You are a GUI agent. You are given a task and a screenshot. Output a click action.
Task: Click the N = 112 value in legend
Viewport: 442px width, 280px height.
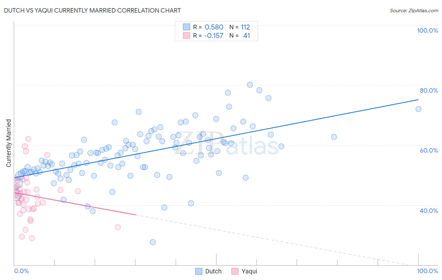[x=240, y=27]
